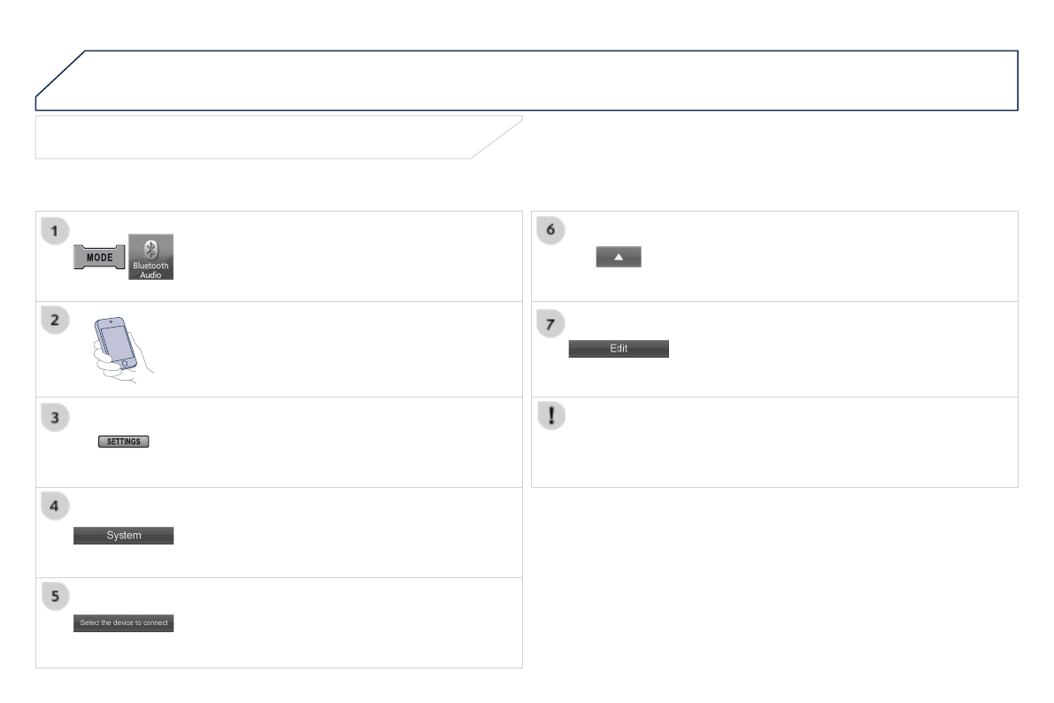Click the up arrow button
The height and width of the screenshot is (703, 1054).
[x=618, y=257]
